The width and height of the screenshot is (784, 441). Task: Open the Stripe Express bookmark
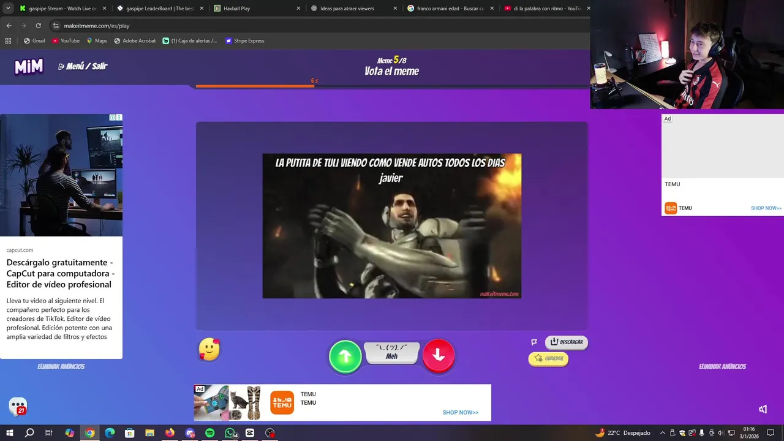pyautogui.click(x=245, y=41)
